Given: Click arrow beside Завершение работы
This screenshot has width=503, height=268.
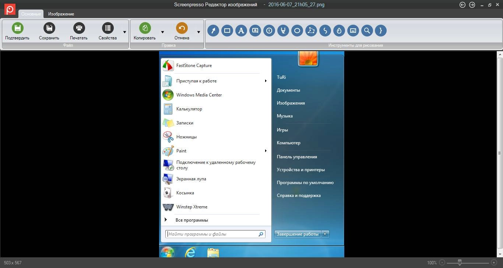Looking at the screenshot, I should pyautogui.click(x=325, y=234).
